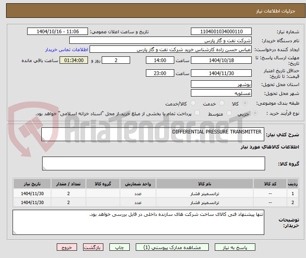Click the date 1404/11/30 in row 1
The height and width of the screenshot is (258, 306).
[32, 193]
